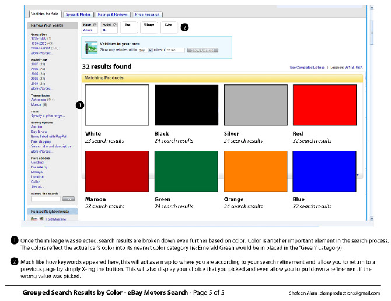391x301 pixels.
Task: Click the See Completed Listings link
Action: click(x=307, y=68)
